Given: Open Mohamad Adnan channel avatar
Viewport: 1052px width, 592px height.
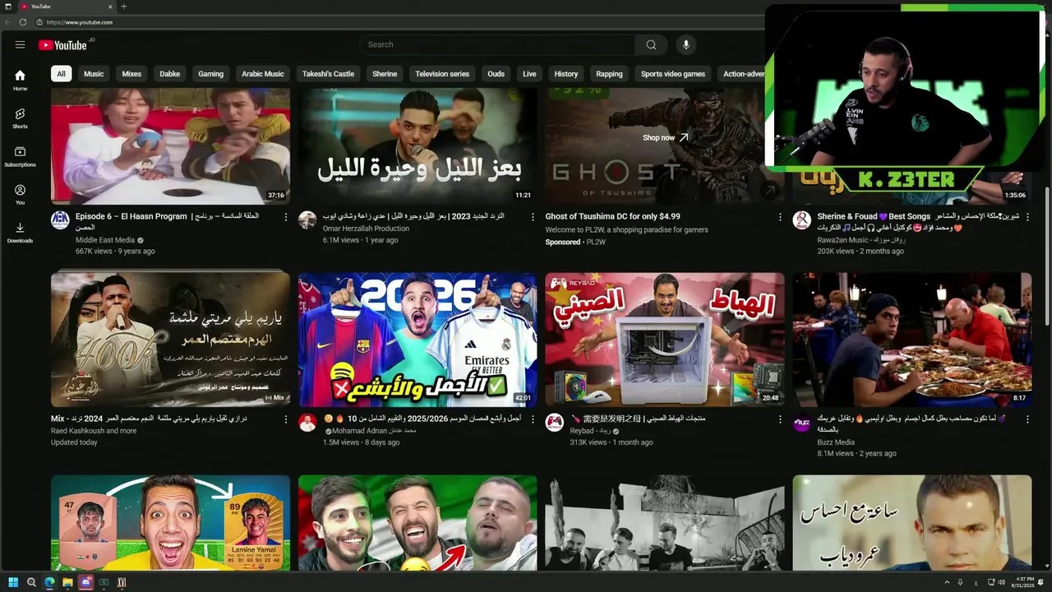Looking at the screenshot, I should coord(307,423).
